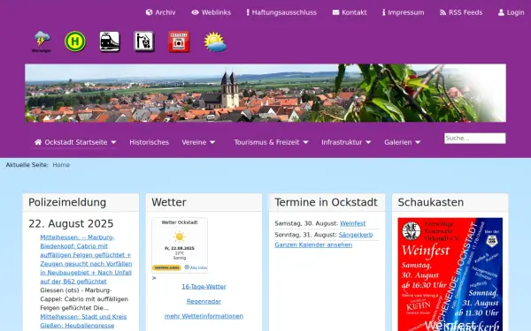Click the Termine in Ockstadt heading
The image size is (531, 331).
[326, 202]
